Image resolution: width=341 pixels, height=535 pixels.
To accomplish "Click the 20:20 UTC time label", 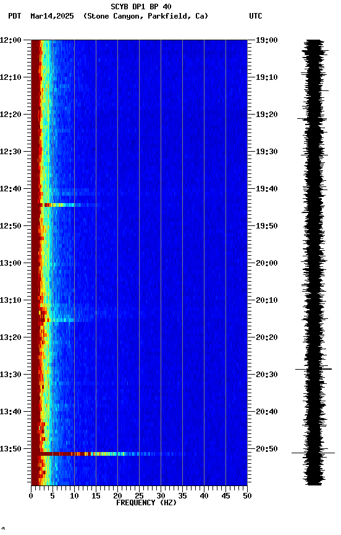I will 267,337.
